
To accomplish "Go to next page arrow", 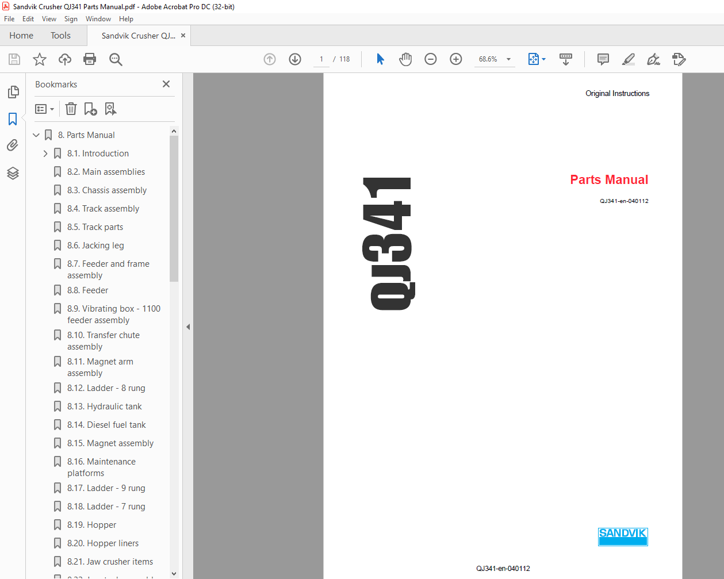I will click(x=295, y=59).
